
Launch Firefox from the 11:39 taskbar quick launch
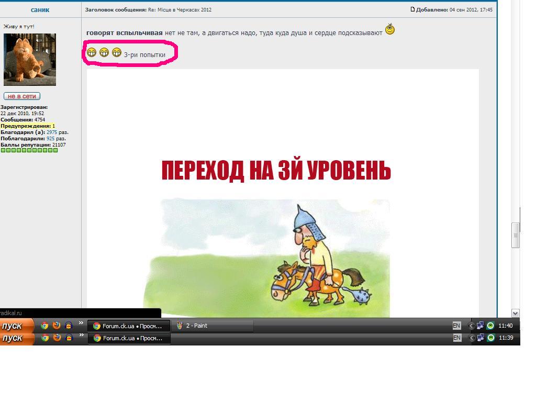click(x=57, y=338)
